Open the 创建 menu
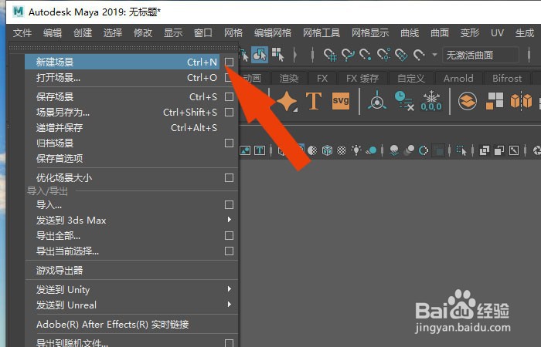541x347 pixels. [x=83, y=33]
